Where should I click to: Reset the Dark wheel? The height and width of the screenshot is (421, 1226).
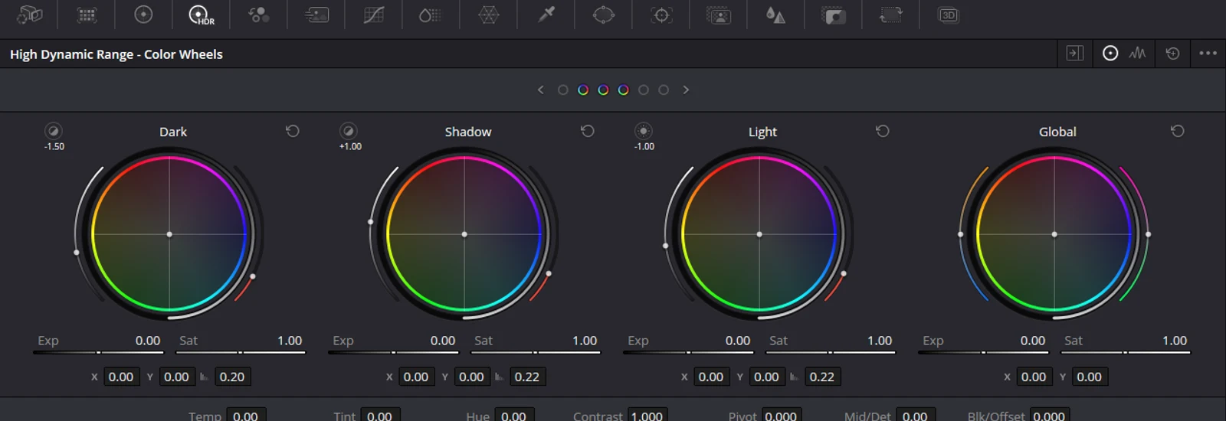[293, 131]
